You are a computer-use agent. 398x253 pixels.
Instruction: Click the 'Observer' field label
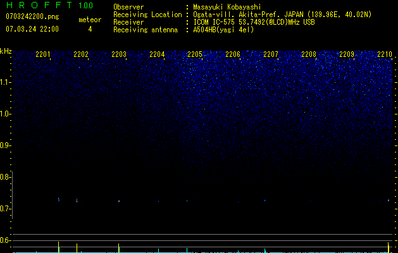point(128,7)
